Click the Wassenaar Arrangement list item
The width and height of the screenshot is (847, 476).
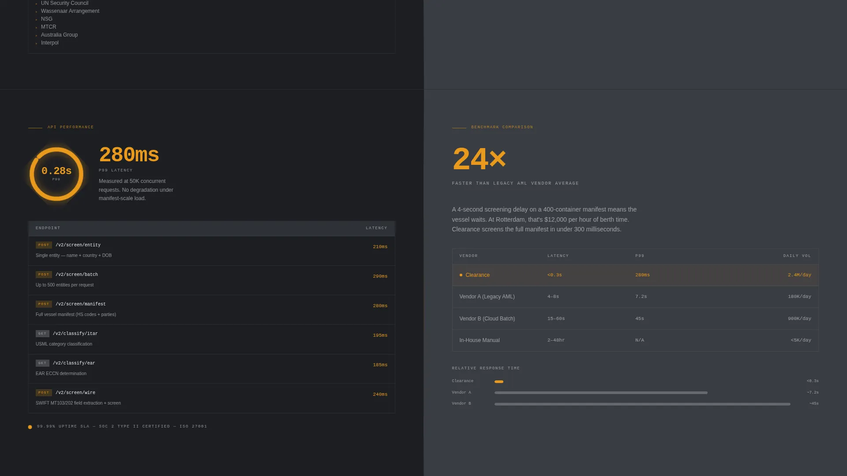click(x=70, y=11)
